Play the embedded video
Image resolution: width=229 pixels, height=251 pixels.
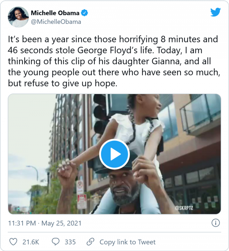114,154
